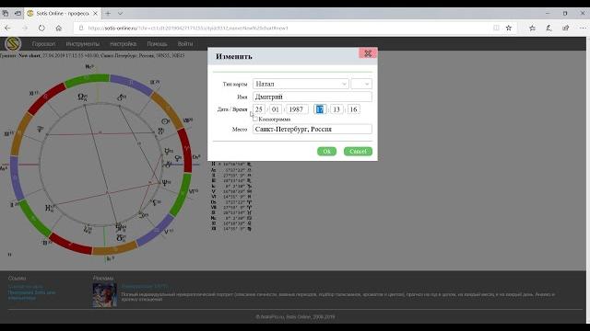
Task: Click the minutes field showing 13
Action: click(336, 109)
